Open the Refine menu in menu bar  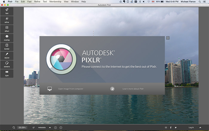click(37, 1)
